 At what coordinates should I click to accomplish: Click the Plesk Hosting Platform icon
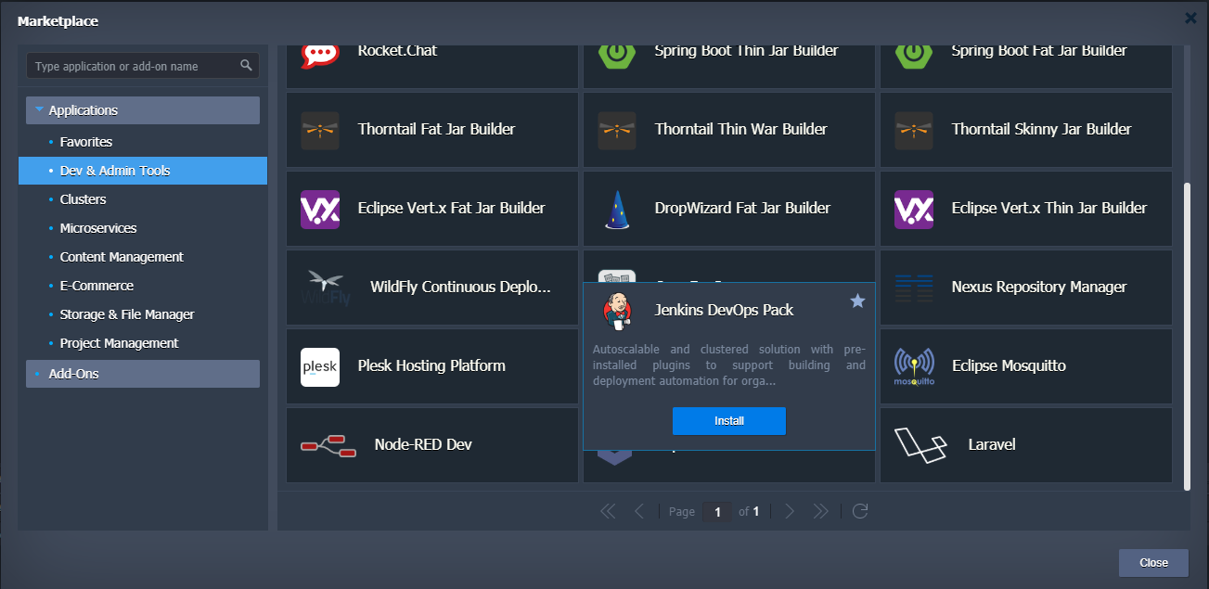pyautogui.click(x=320, y=366)
